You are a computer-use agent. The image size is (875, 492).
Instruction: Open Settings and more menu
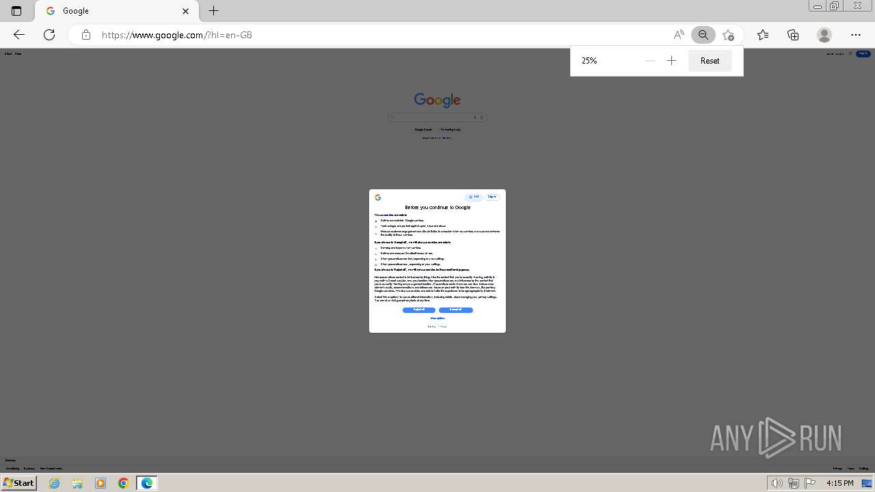(856, 35)
